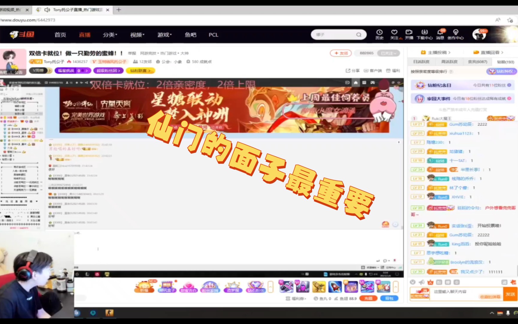Click the 举报 report link

132,53
